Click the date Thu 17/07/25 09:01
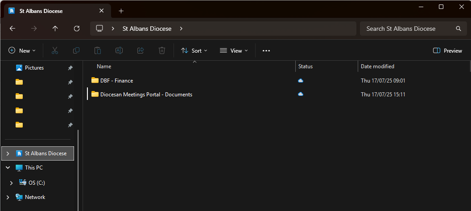 (383, 81)
